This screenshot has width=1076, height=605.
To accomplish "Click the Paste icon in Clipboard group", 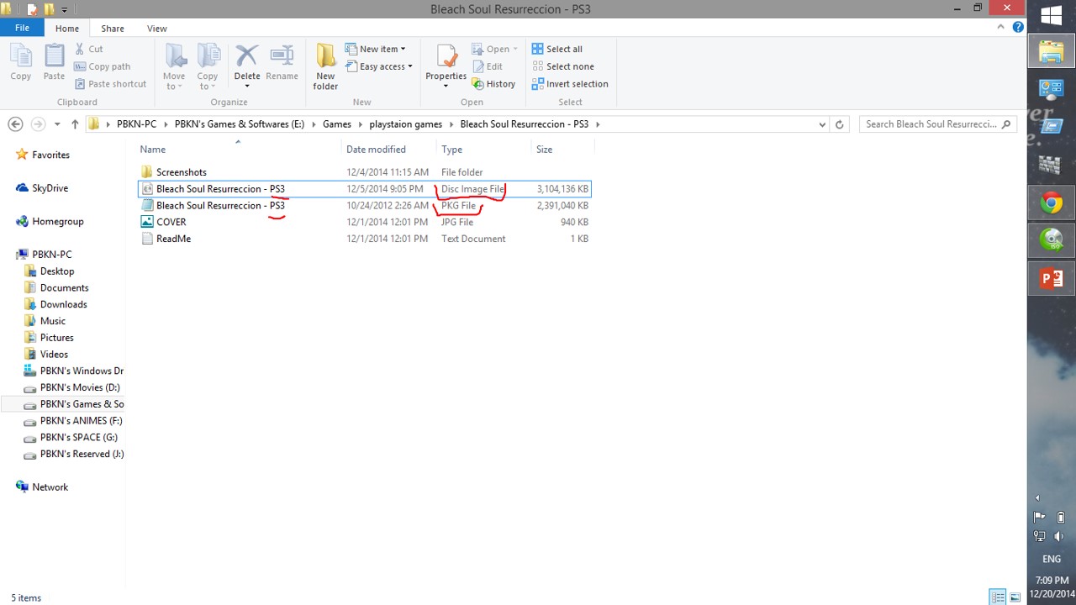I will click(54, 63).
